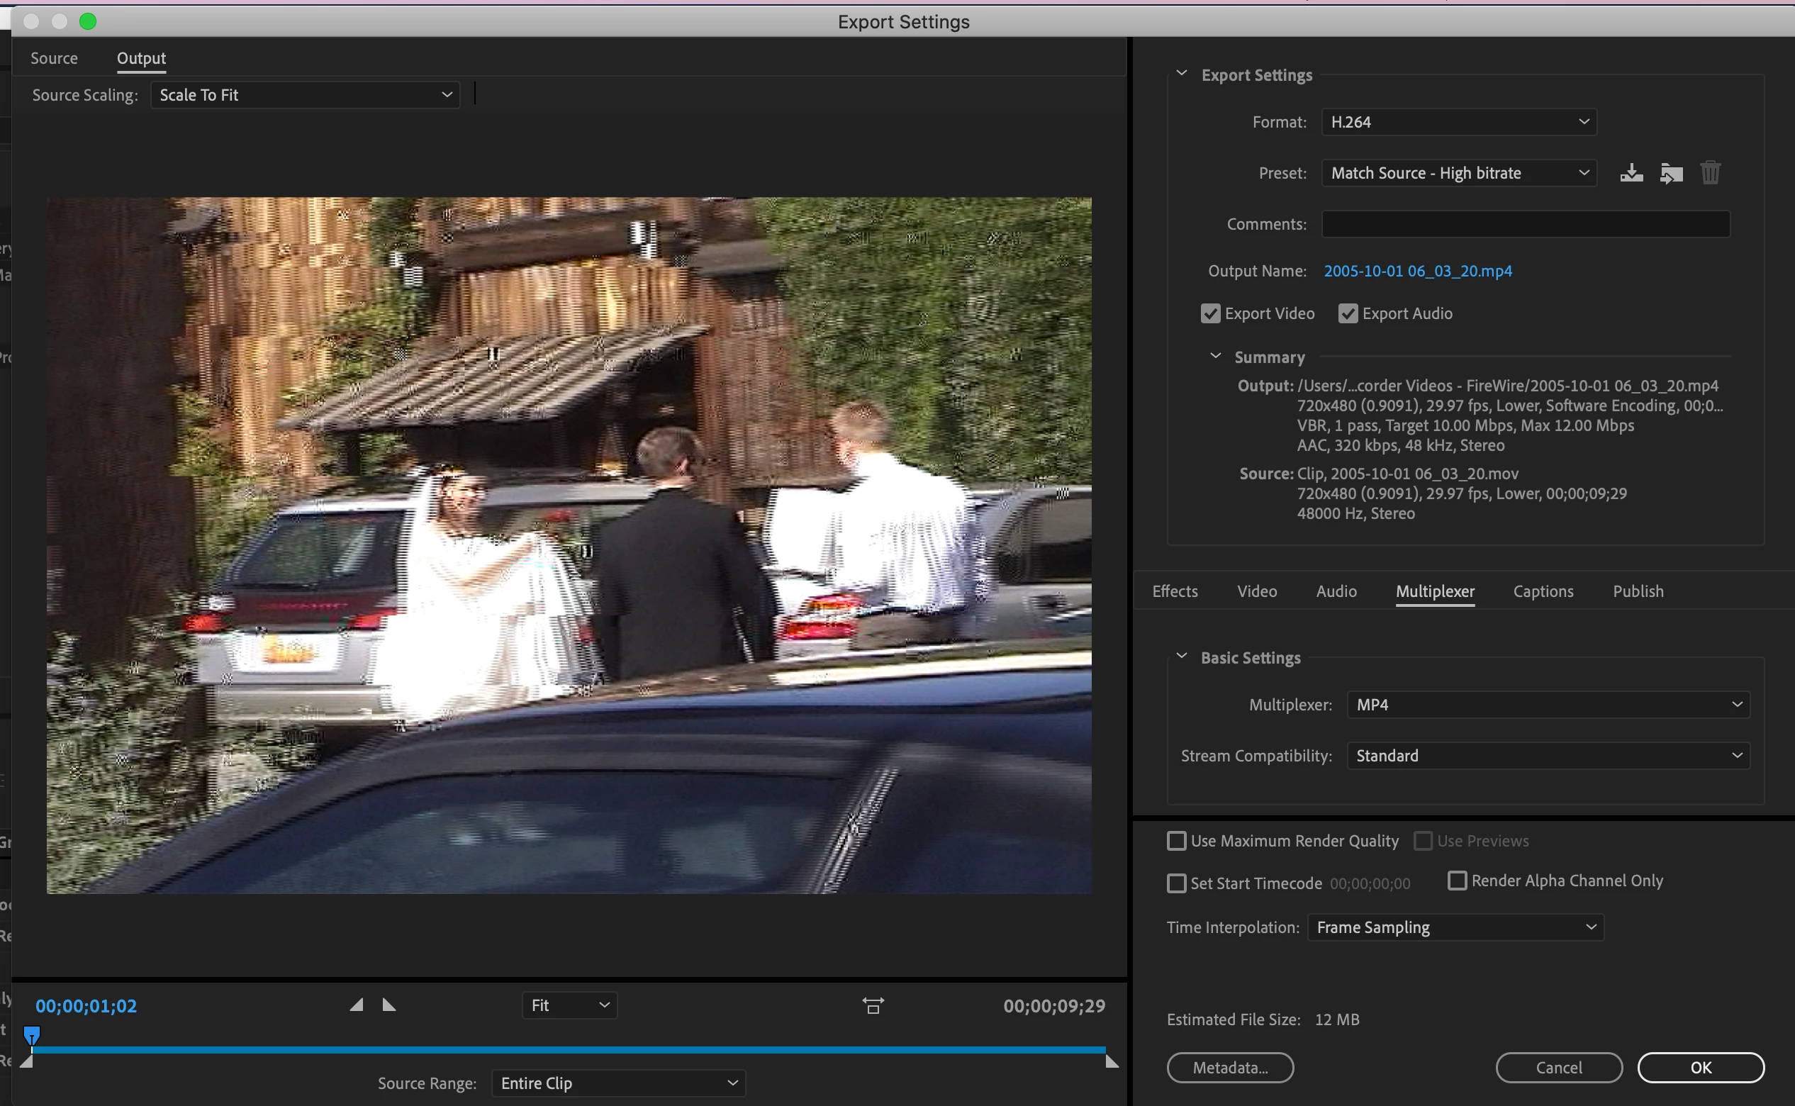
Task: Open the Format dropdown showing H.264
Action: pyautogui.click(x=1458, y=122)
